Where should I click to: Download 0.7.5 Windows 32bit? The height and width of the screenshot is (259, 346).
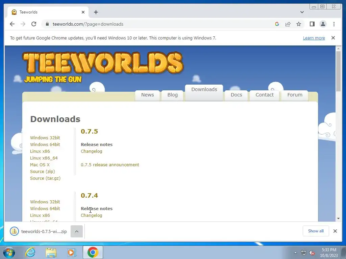(x=45, y=138)
